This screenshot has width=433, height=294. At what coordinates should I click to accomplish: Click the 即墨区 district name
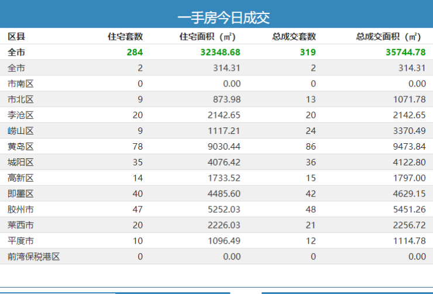click(x=20, y=193)
